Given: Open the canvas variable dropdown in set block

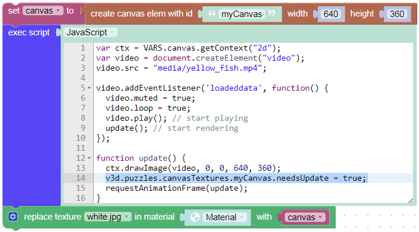Looking at the screenshot, I should (x=43, y=11).
